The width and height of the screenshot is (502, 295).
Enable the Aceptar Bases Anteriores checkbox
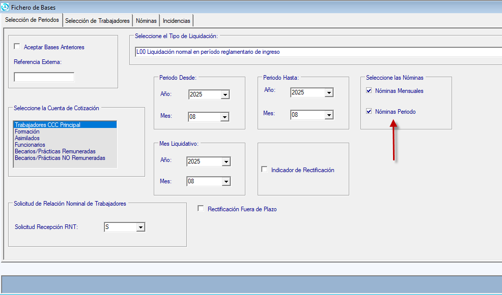[17, 47]
